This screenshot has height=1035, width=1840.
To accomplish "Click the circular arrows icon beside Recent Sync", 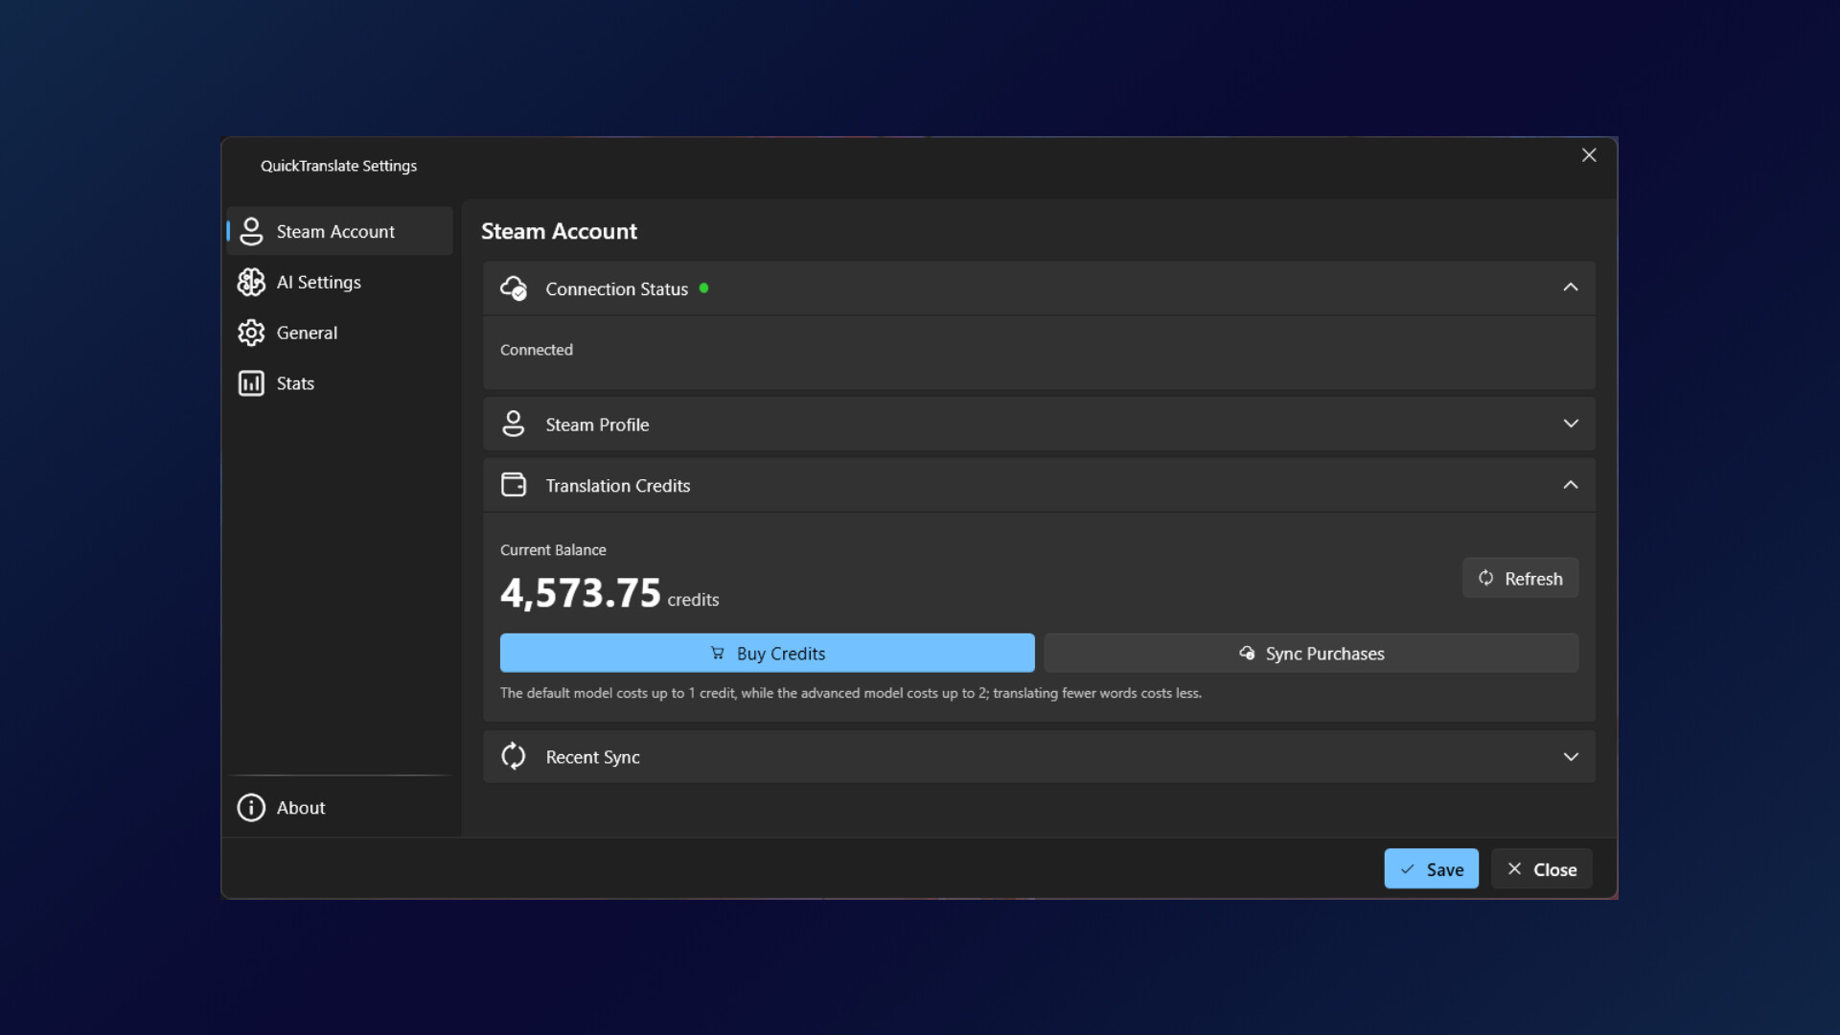I will (514, 756).
